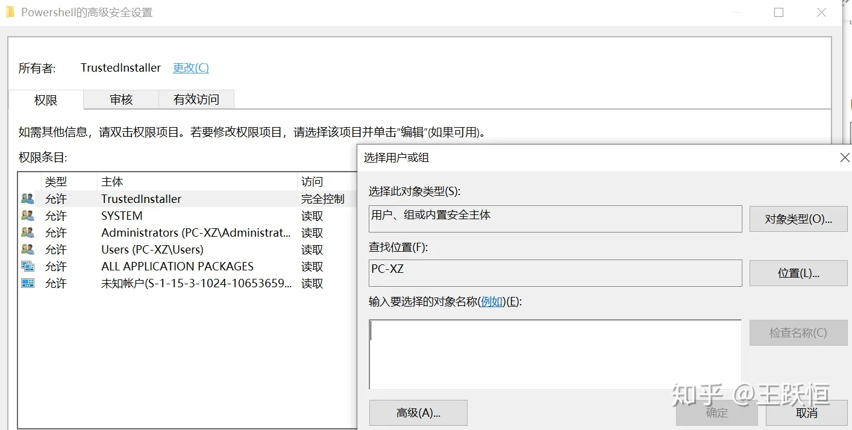
Task: Click the 检查名称(C) button
Action: coord(798,332)
